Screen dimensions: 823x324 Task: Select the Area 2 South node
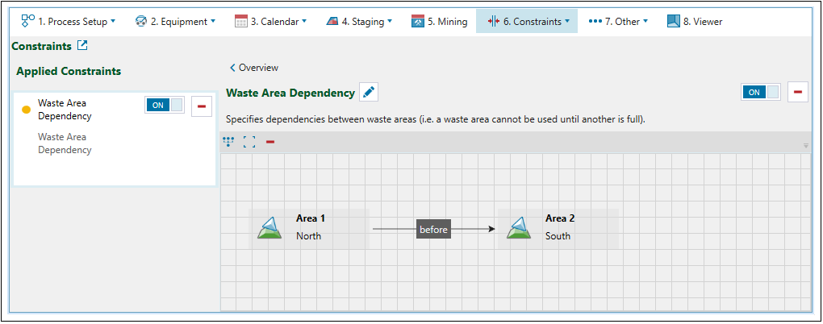point(558,229)
